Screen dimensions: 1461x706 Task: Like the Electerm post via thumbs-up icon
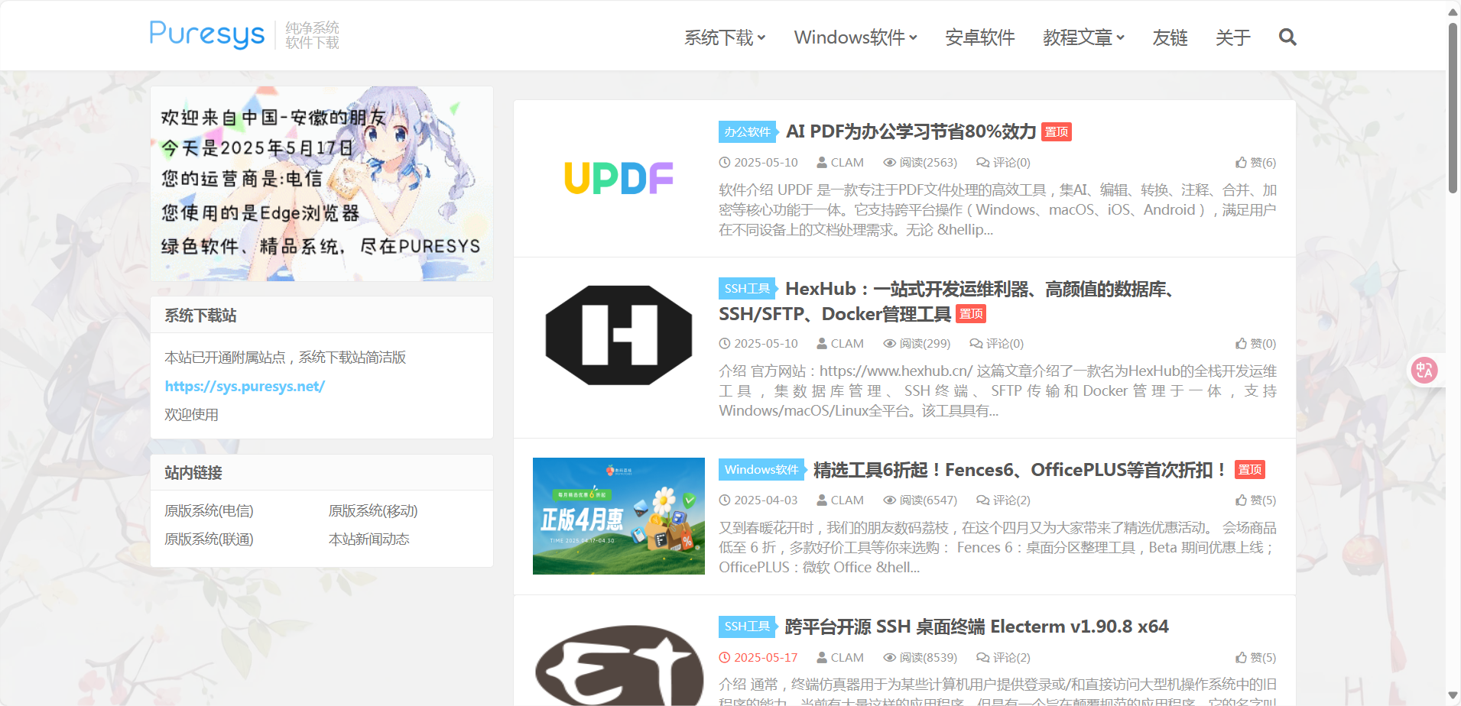coord(1241,657)
